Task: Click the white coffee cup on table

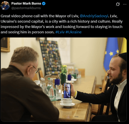Action: coord(67,103)
